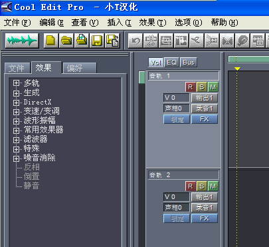Mute track 2 with the M button

pos(213,186)
